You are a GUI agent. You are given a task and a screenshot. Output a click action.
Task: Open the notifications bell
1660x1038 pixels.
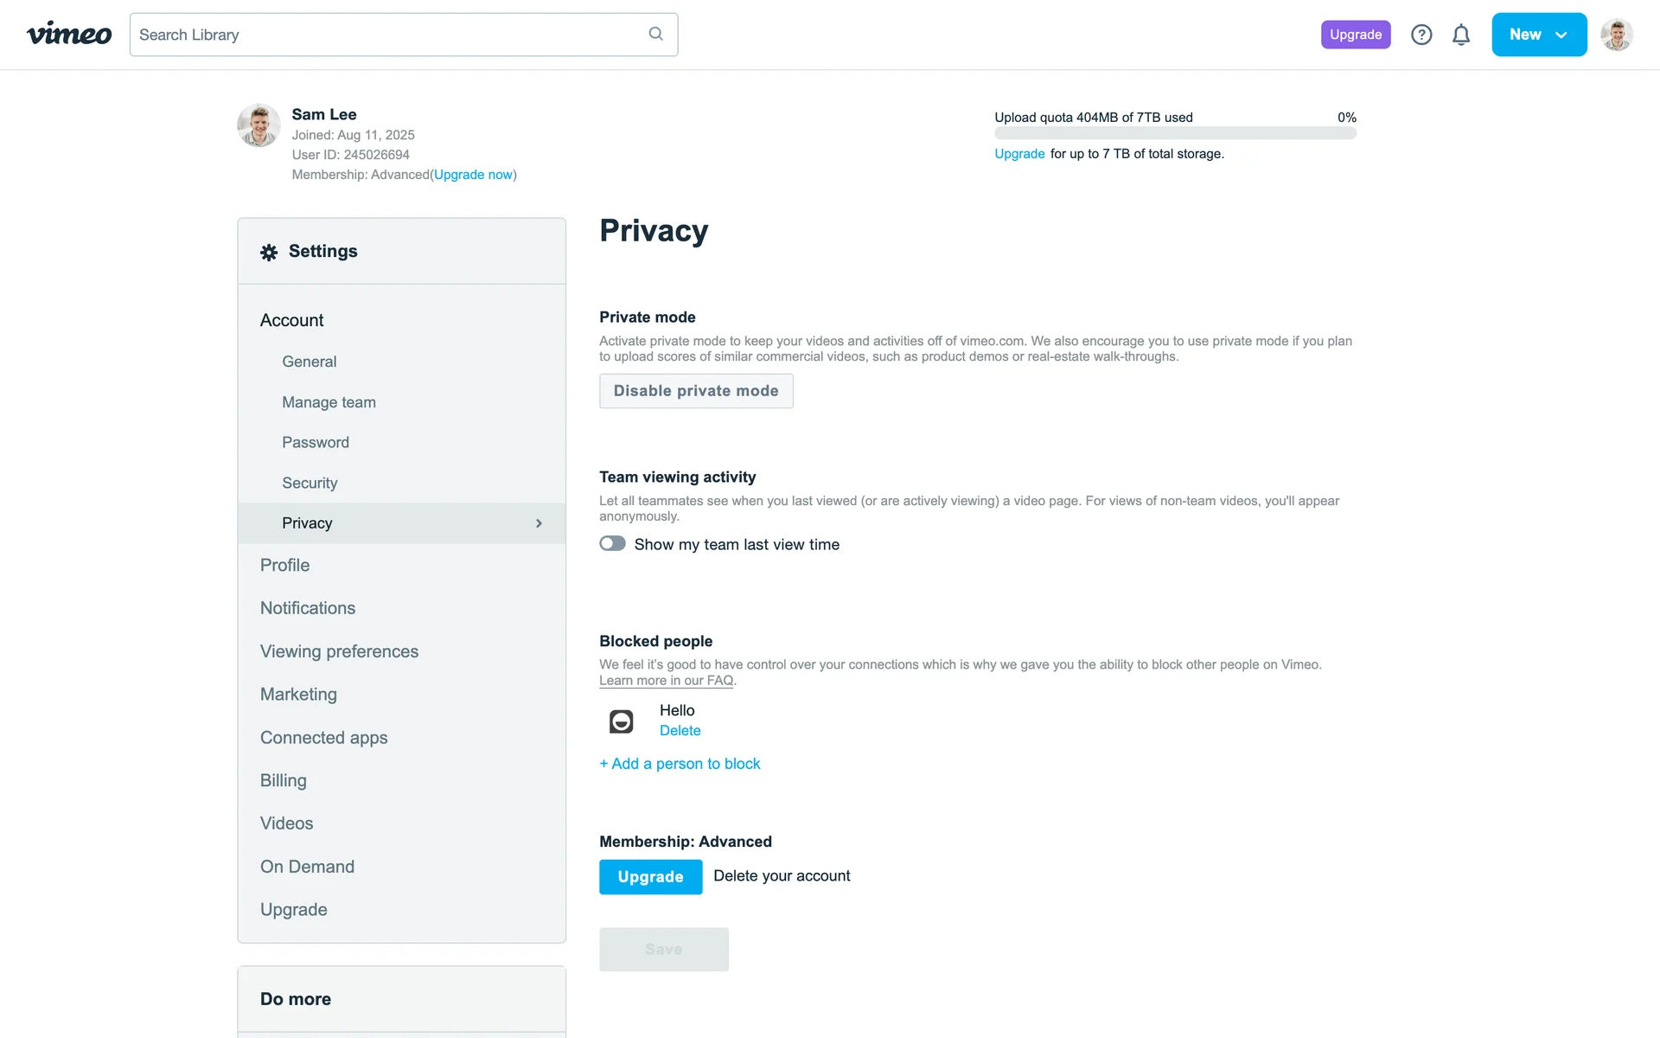1461,35
